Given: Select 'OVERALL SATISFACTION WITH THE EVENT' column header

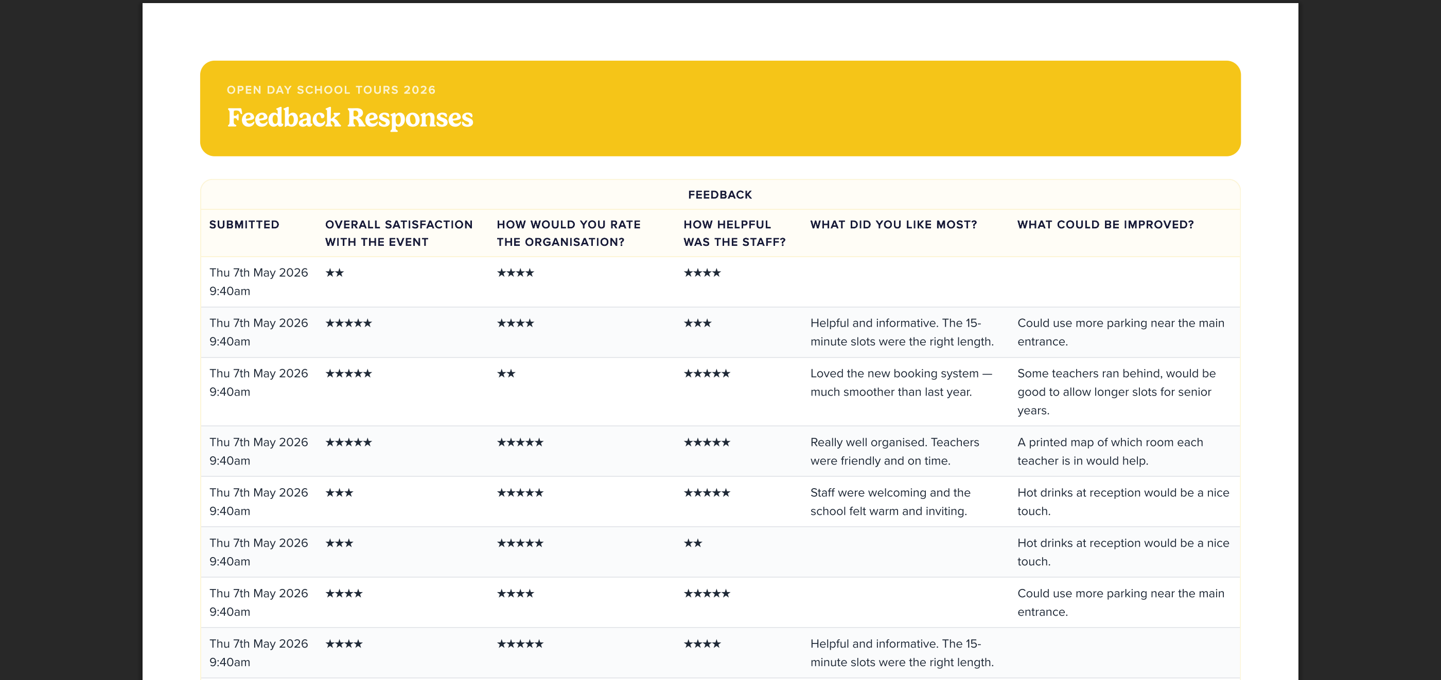Looking at the screenshot, I should [x=399, y=233].
